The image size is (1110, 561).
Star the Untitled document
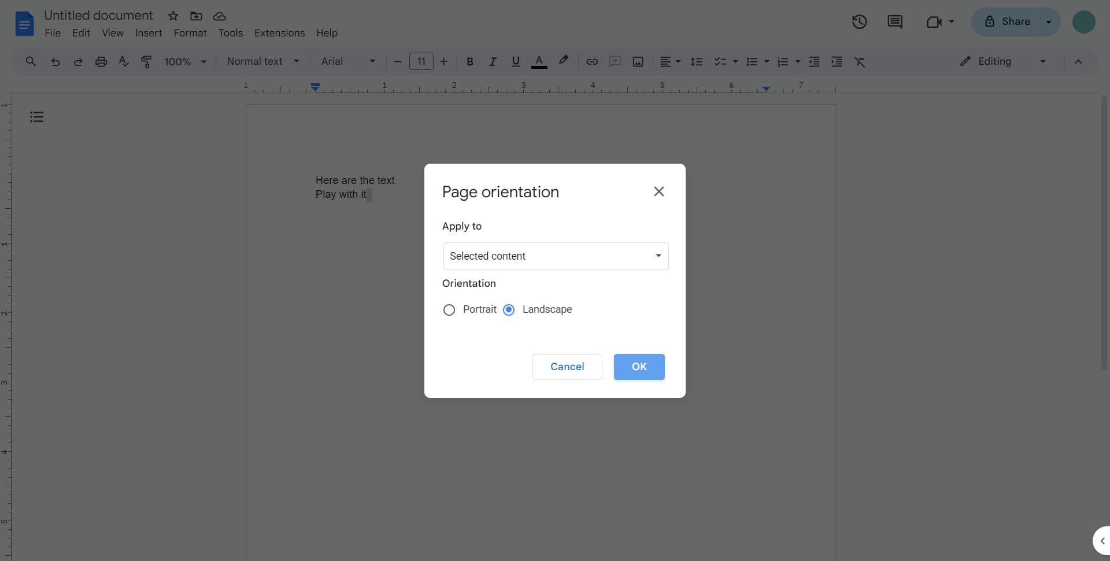[x=172, y=16]
